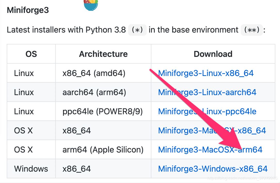
Task: Click the Windows OS cell
Action: click(31, 169)
